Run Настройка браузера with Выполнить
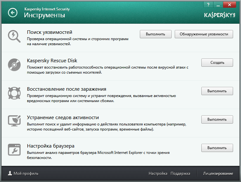The height and width of the screenshot is (182, 241). (x=217, y=148)
